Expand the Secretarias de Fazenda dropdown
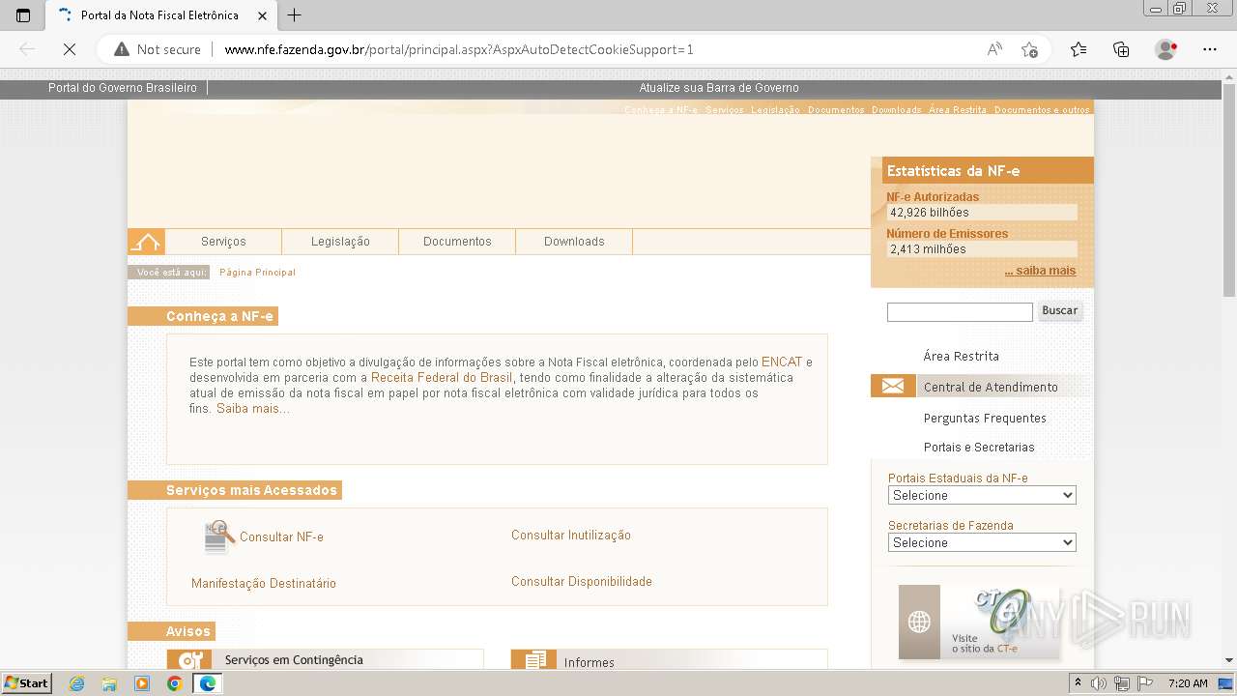Image resolution: width=1237 pixels, height=696 pixels. [x=982, y=542]
